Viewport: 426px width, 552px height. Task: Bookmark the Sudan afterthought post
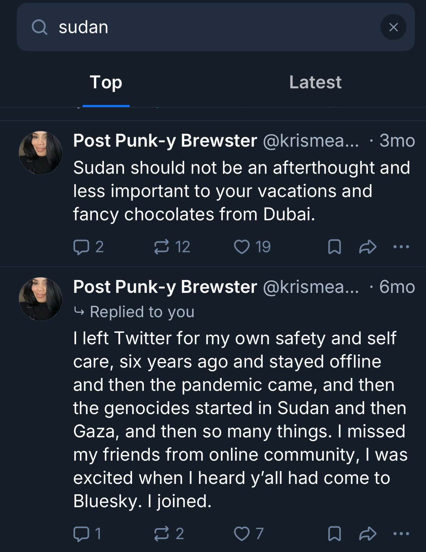334,247
